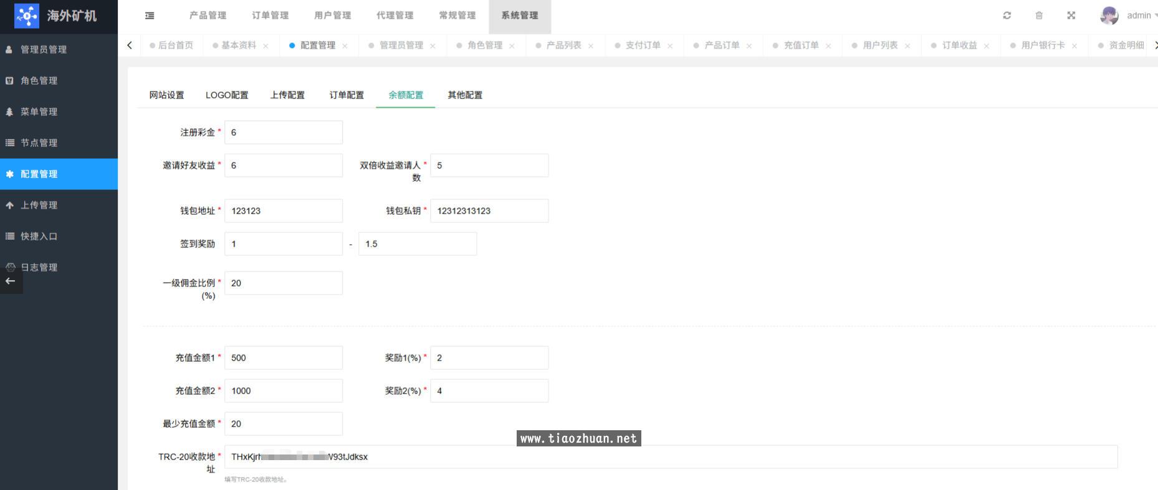Open 系统管理 top menu

pyautogui.click(x=519, y=16)
